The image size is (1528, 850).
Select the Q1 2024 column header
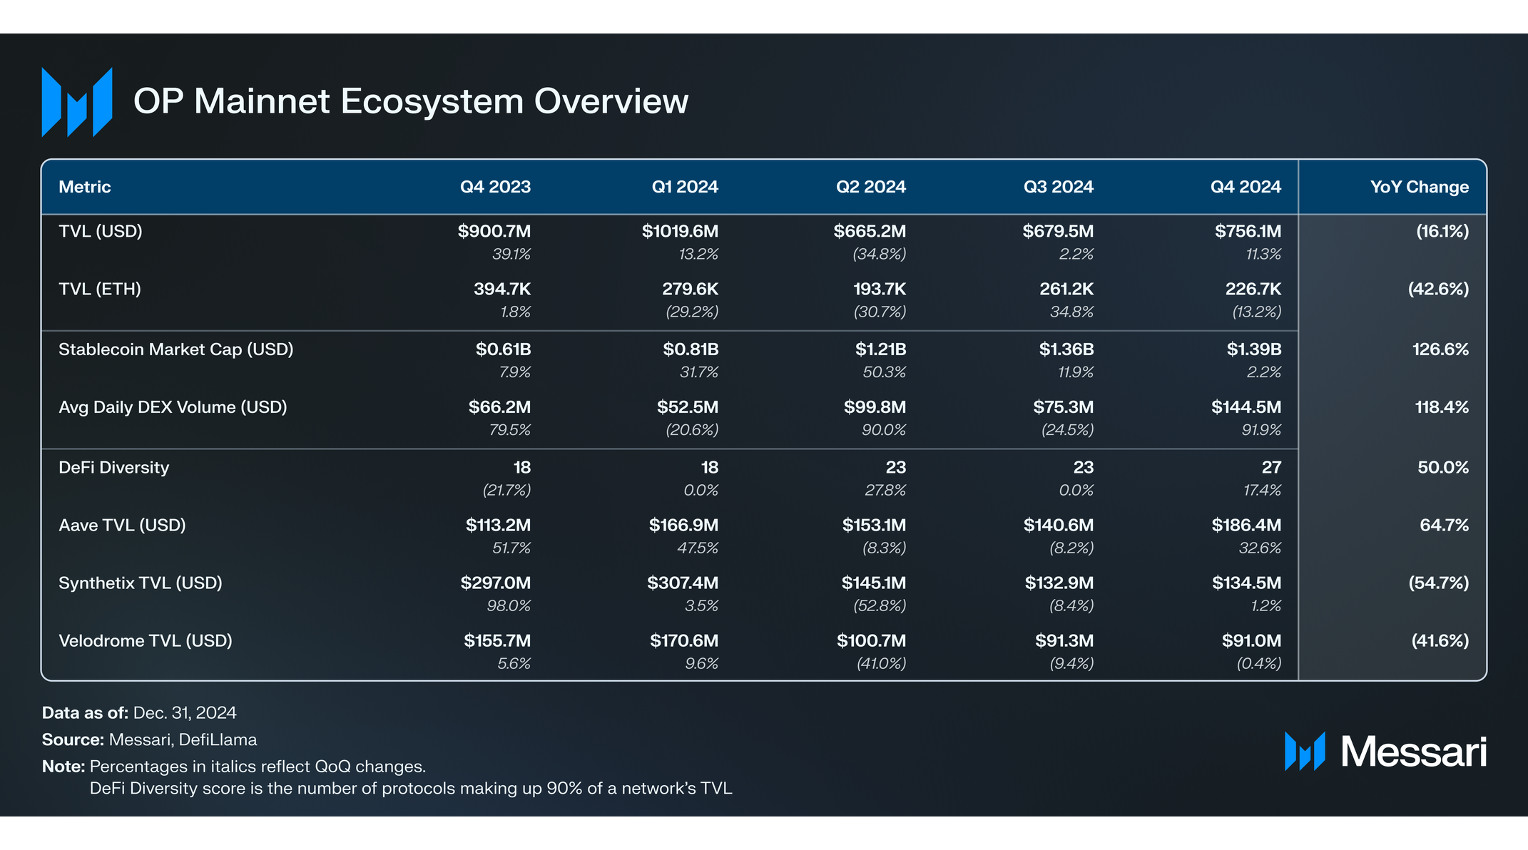[685, 187]
